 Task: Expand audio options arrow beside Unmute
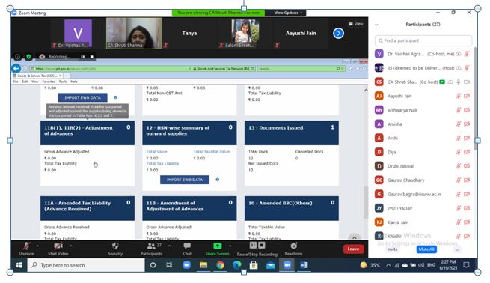[x=37, y=246]
